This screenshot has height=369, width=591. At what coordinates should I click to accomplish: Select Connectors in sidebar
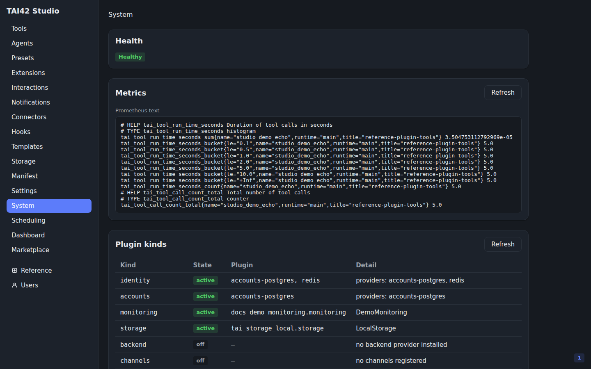pyautogui.click(x=49, y=117)
